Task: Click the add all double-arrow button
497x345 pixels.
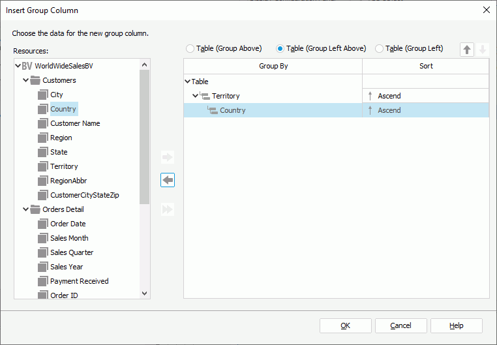Action: (x=168, y=209)
